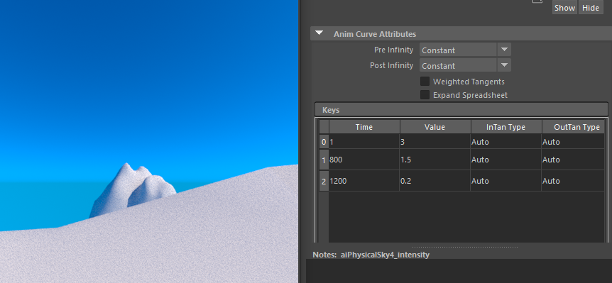Click the Pre Infinity Constant field
Screen dimensions: 612x283
458,50
